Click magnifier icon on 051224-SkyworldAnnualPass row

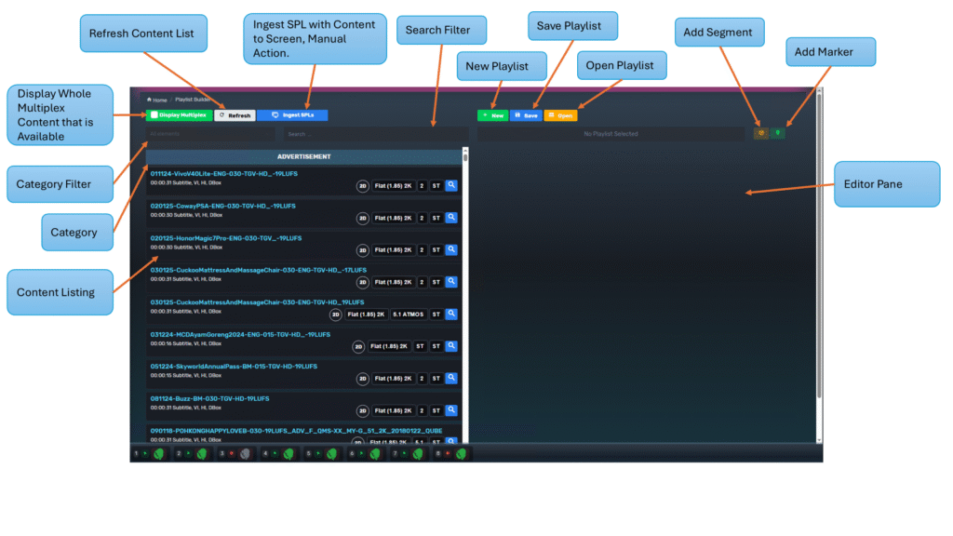click(451, 379)
